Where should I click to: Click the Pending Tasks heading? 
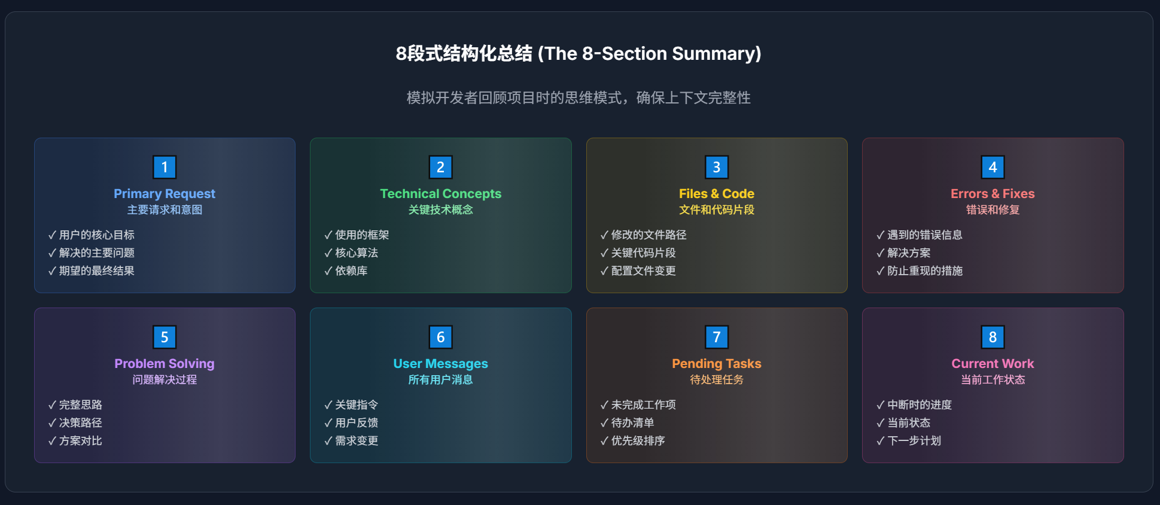(716, 363)
